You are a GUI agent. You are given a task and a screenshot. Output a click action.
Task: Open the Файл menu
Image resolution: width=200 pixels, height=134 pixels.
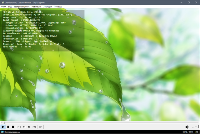pos(3,7)
